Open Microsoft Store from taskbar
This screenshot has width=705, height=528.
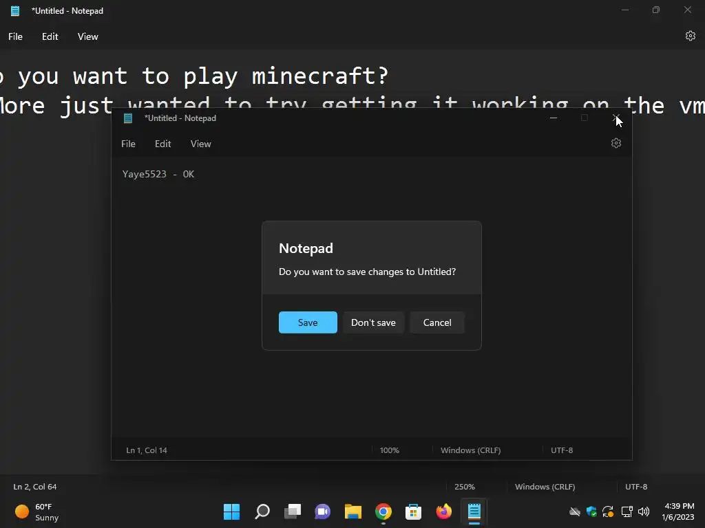click(413, 511)
